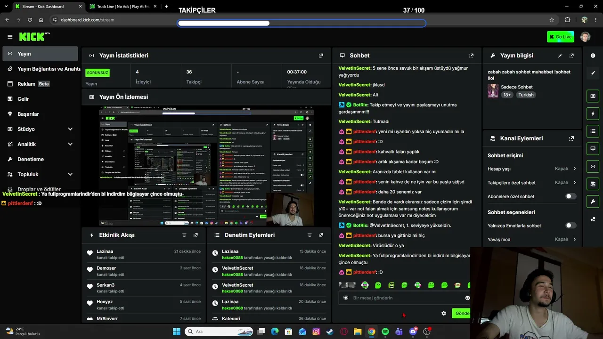The height and width of the screenshot is (339, 603).
Task: Open OBS Studio from the taskbar
Action: pyautogui.click(x=427, y=331)
